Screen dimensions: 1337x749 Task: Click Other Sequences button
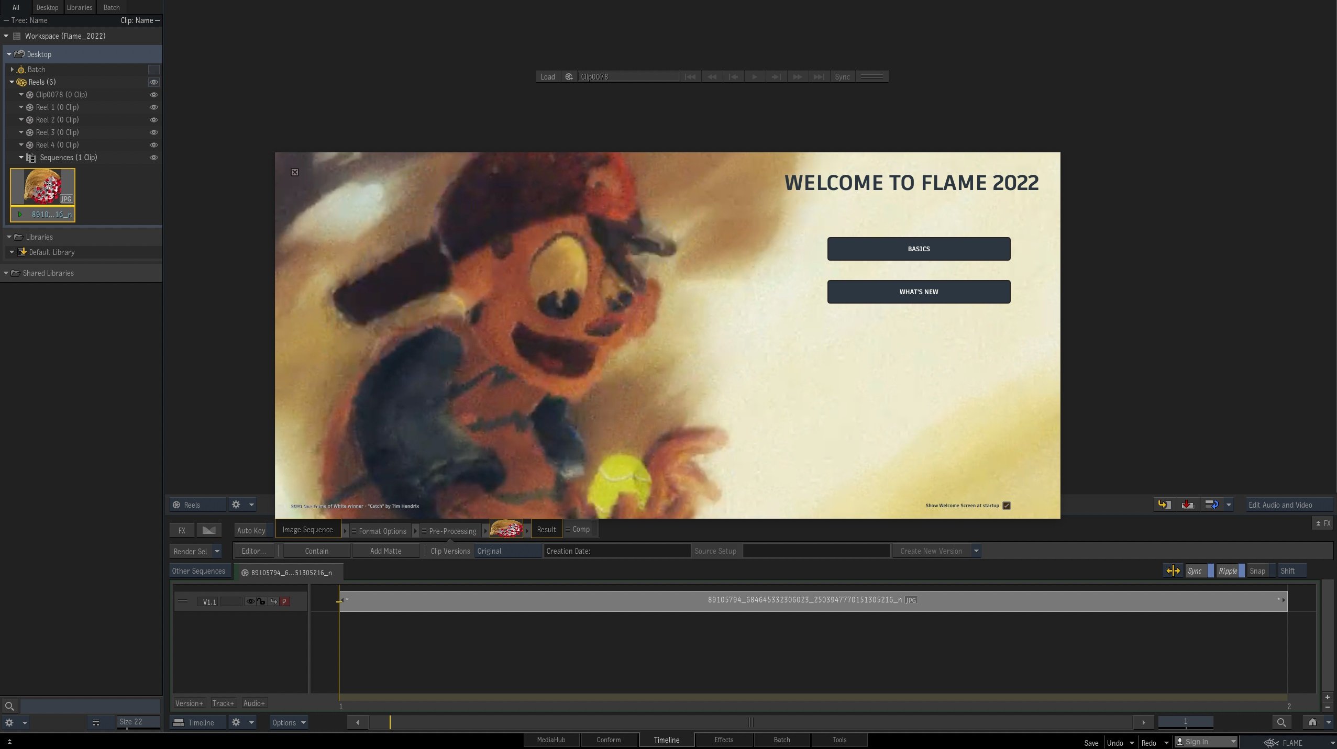[x=199, y=571]
